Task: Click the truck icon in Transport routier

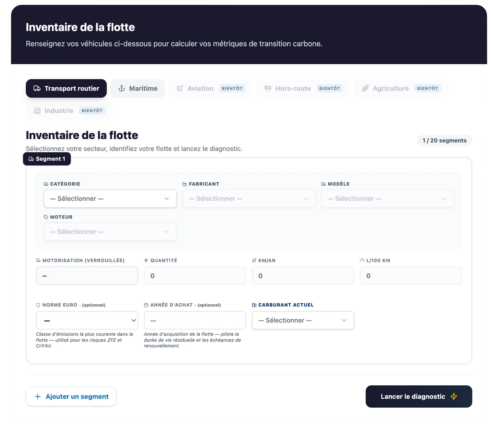Action: click(37, 88)
